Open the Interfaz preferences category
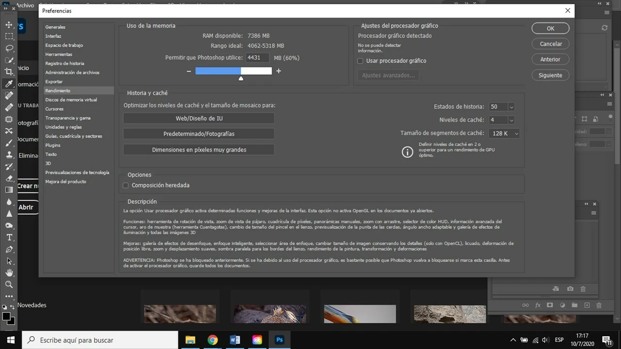The height and width of the screenshot is (349, 621). pos(53,36)
